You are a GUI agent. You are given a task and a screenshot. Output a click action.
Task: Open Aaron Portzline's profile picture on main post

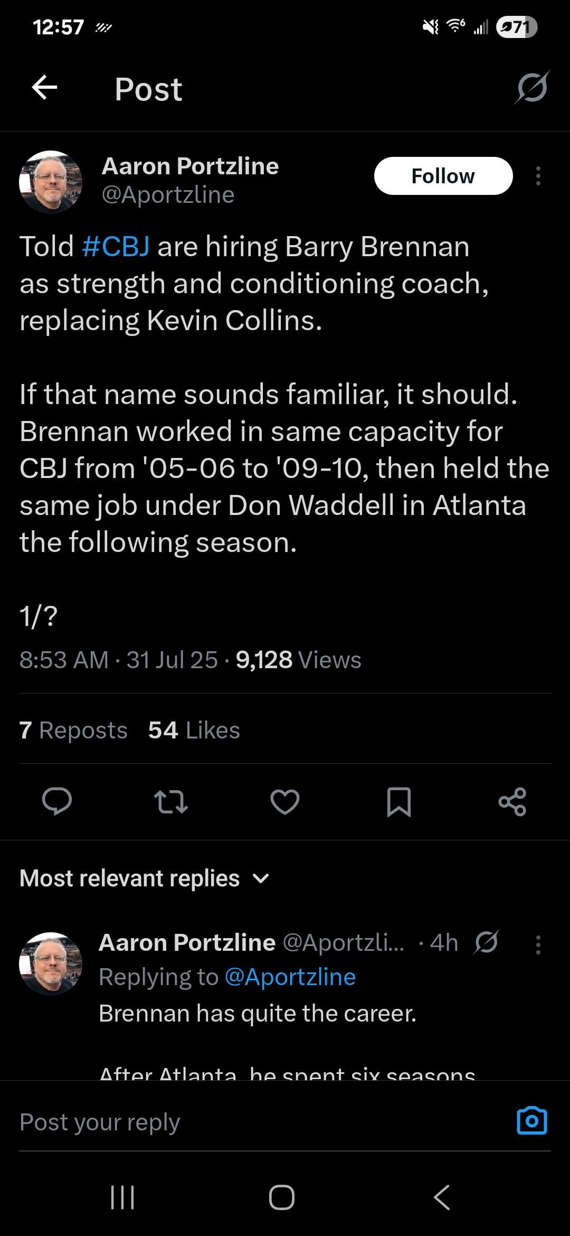point(51,182)
